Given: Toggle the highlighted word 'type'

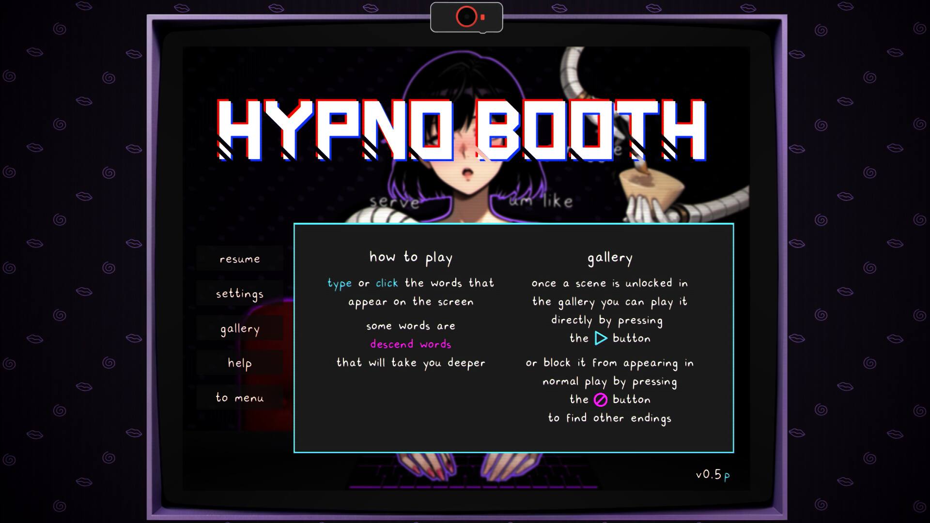Looking at the screenshot, I should pos(340,283).
